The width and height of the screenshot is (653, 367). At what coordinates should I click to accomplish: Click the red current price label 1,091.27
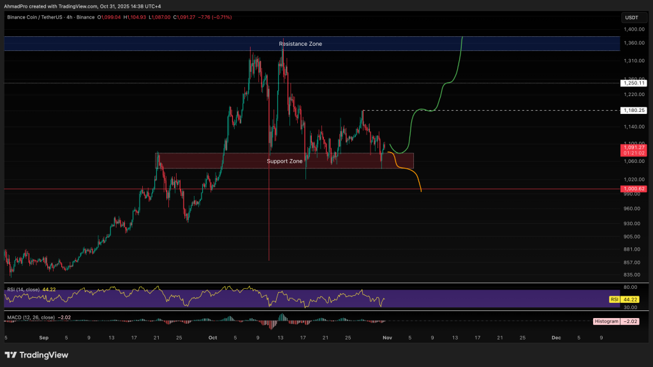(634, 148)
